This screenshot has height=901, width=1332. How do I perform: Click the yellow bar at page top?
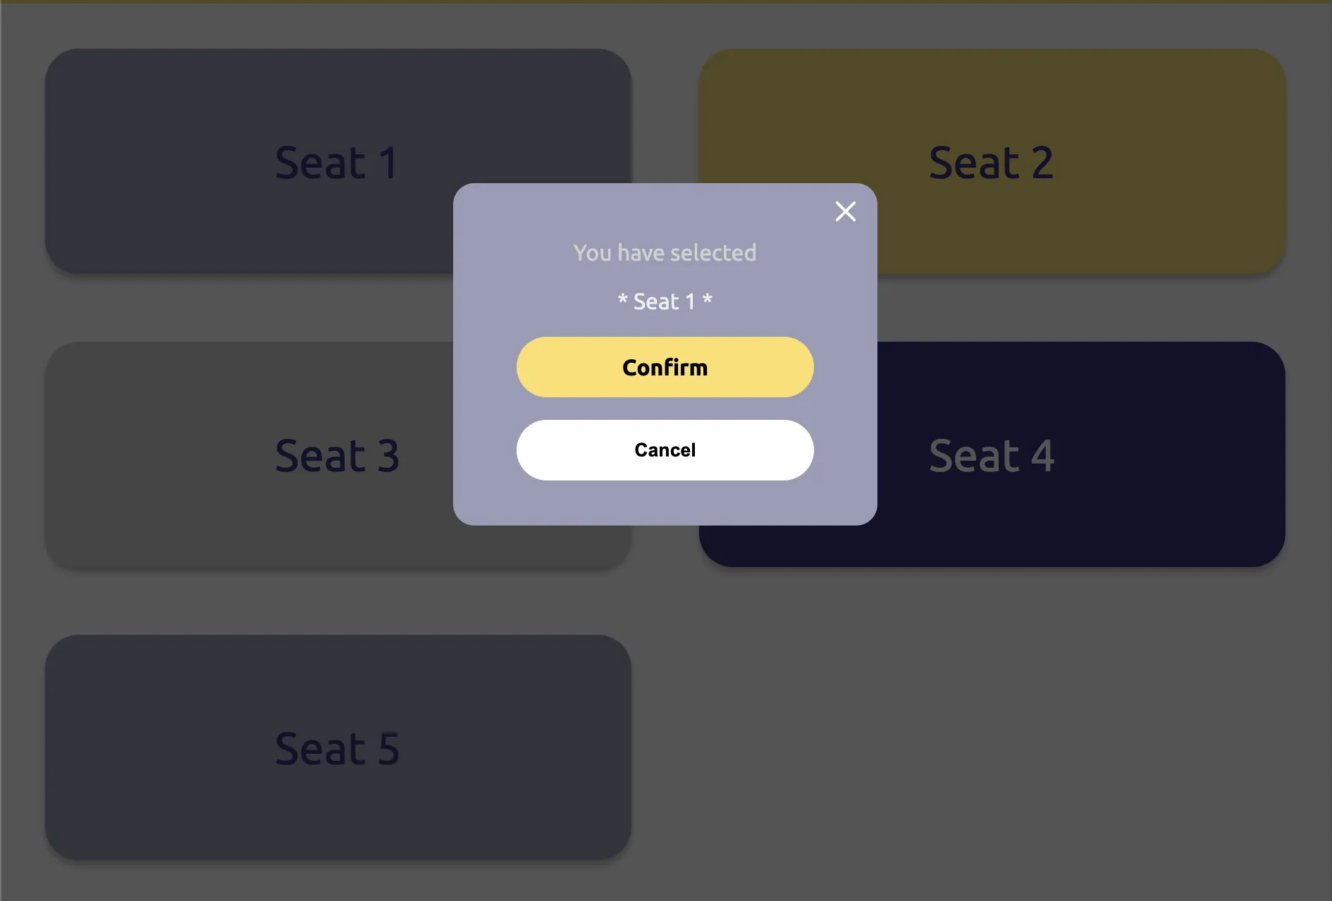click(x=666, y=1)
